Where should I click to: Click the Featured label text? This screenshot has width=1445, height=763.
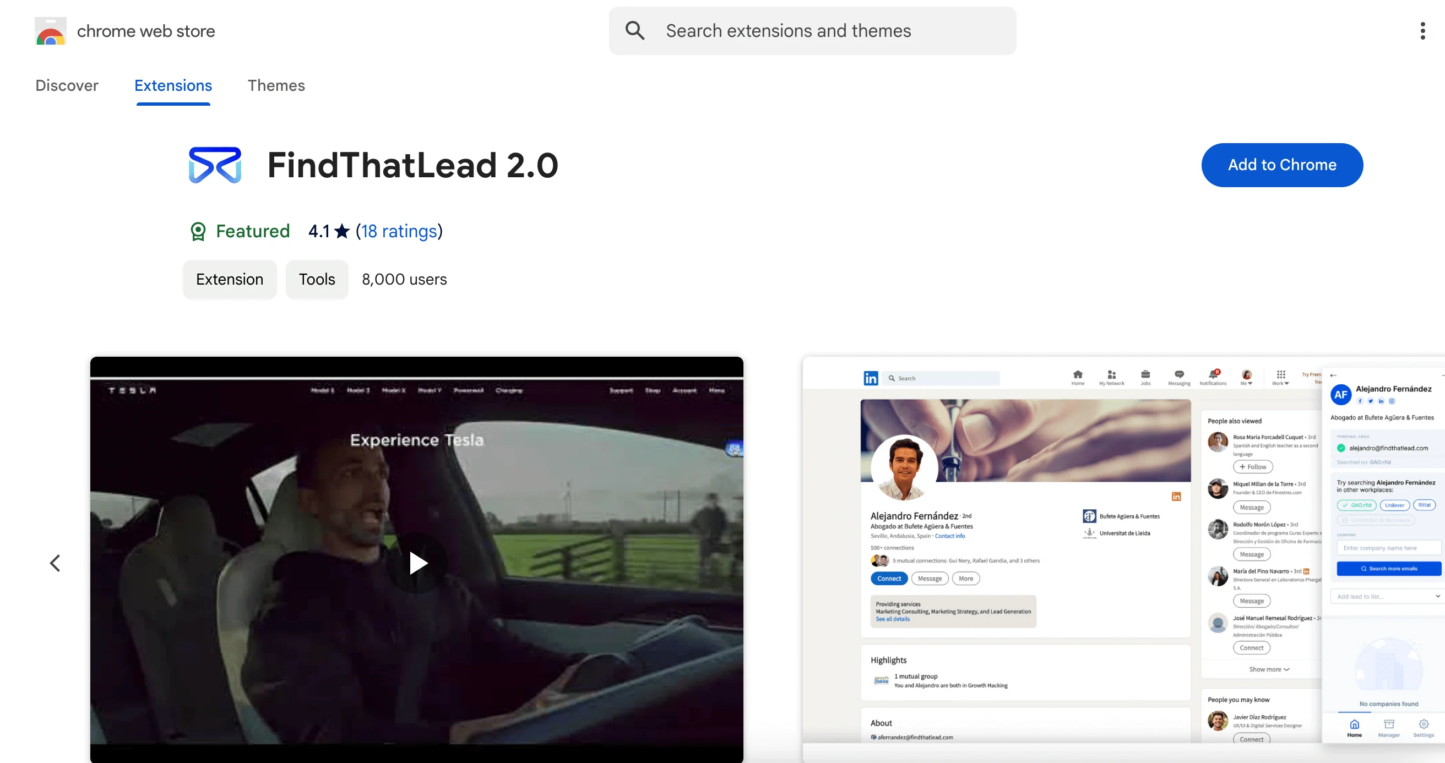point(252,231)
